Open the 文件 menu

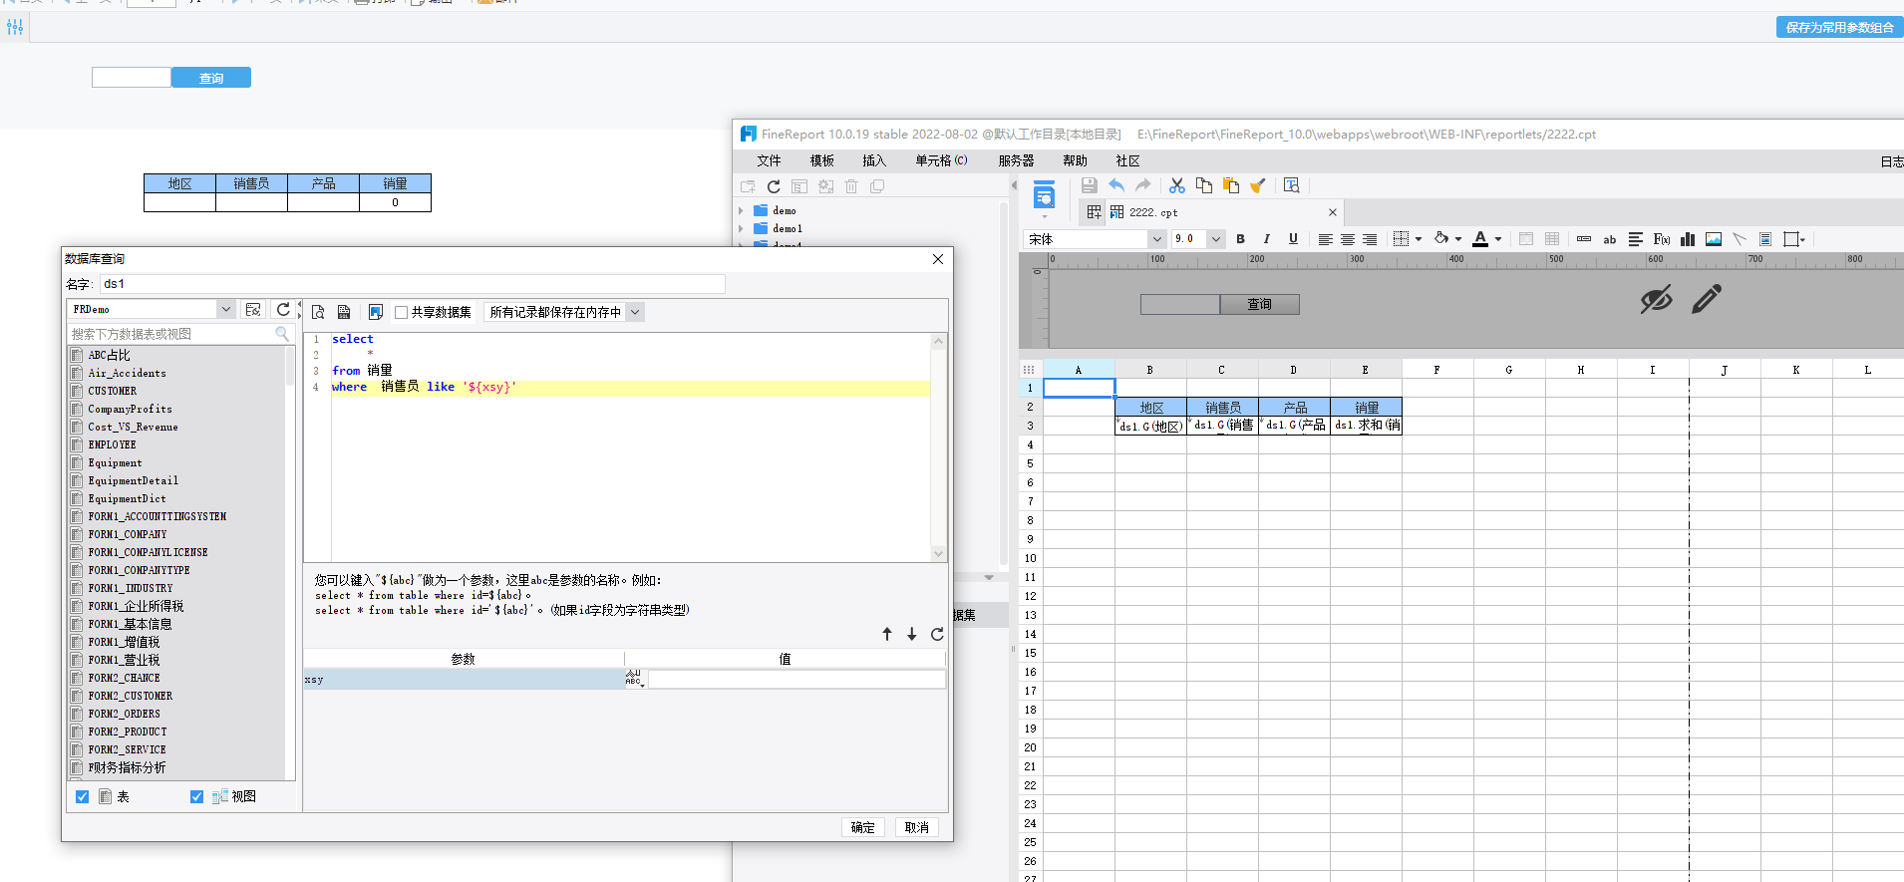click(769, 160)
